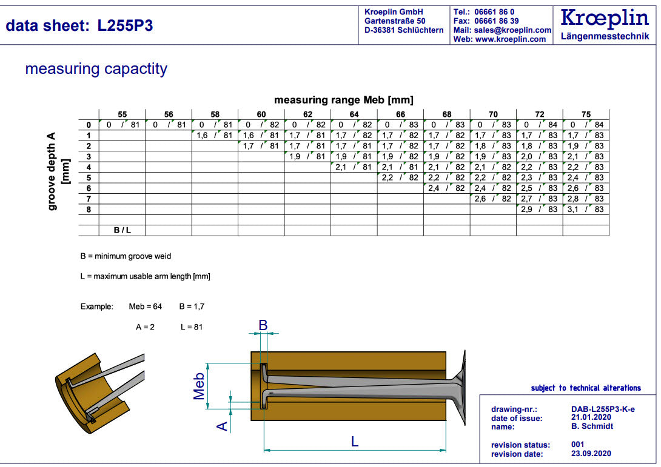The height and width of the screenshot is (467, 661).
Task: Select the revision date 23.09.2020
Action: click(x=591, y=454)
